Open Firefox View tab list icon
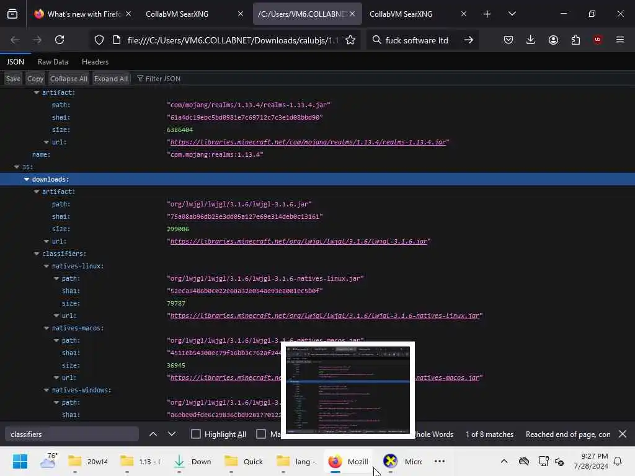The image size is (635, 476). point(12,14)
